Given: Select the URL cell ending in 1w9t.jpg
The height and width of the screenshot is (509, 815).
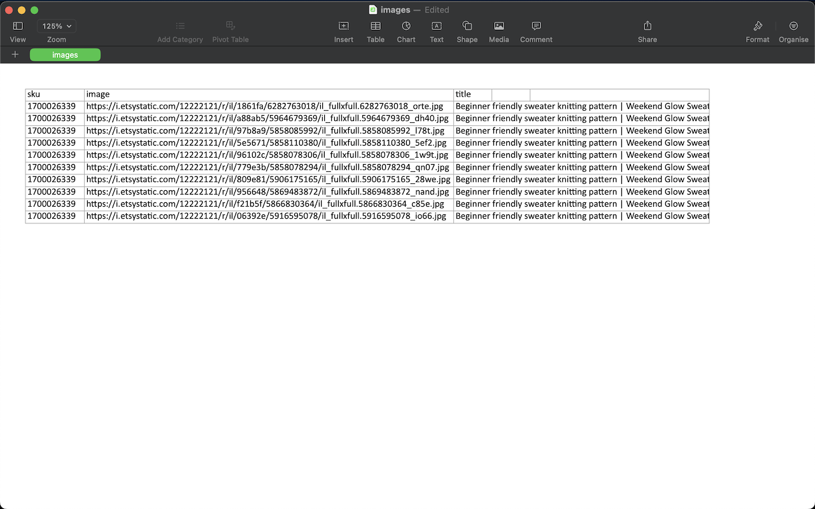Looking at the screenshot, I should click(x=269, y=155).
